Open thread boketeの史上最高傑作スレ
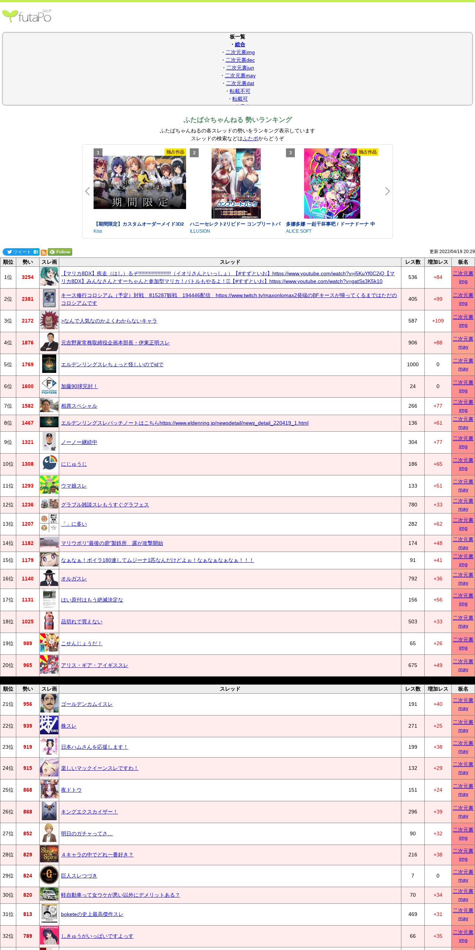 92,914
